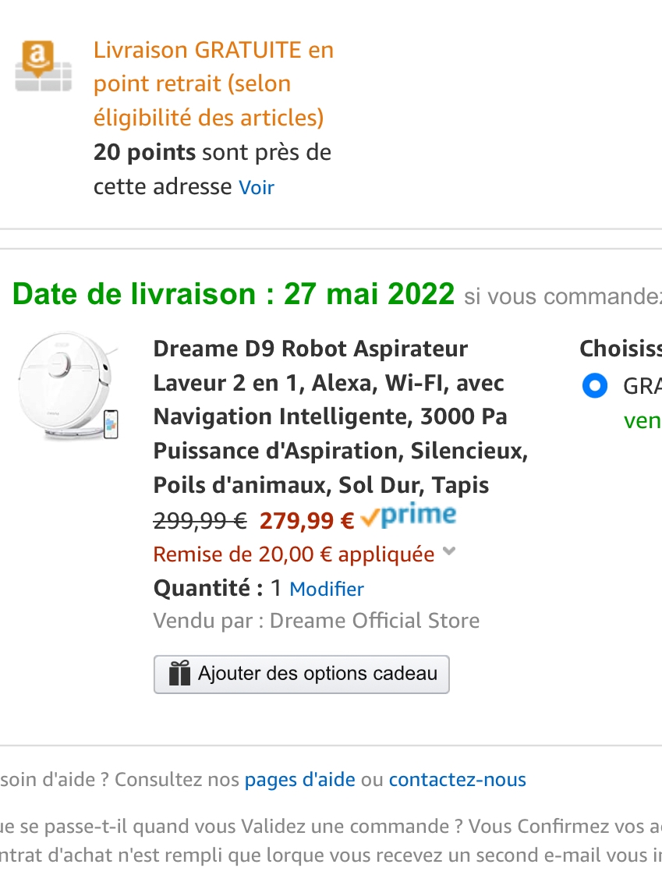Click the gift box icon
Viewport: 662px width, 882px height.
point(180,673)
